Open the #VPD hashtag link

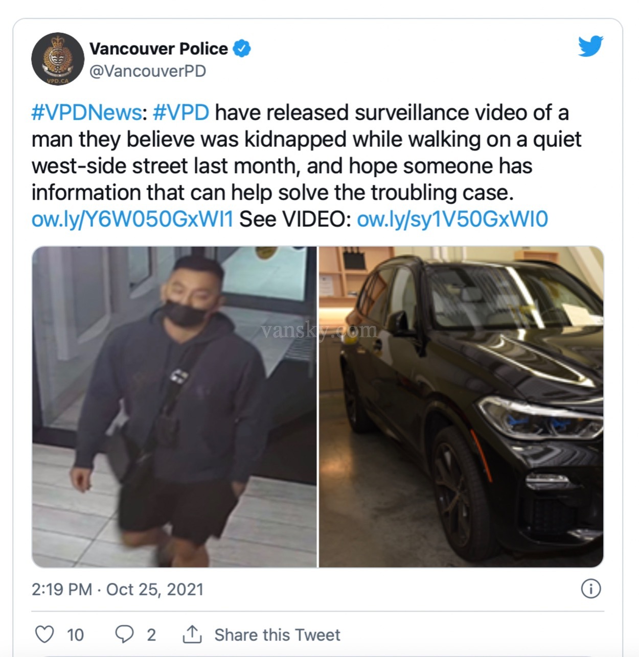181,112
